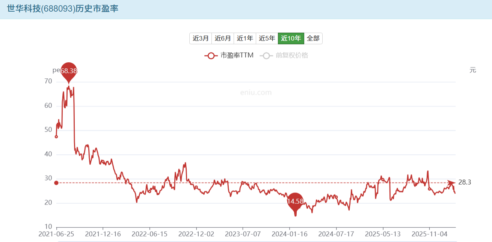Click x-axis date label 2021-12-16
This screenshot has height=242, width=492.
(103, 234)
